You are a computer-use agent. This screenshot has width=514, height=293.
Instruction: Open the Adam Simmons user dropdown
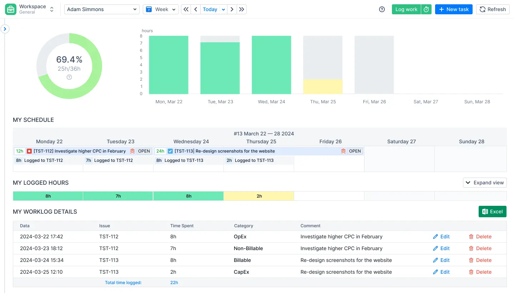tap(101, 9)
